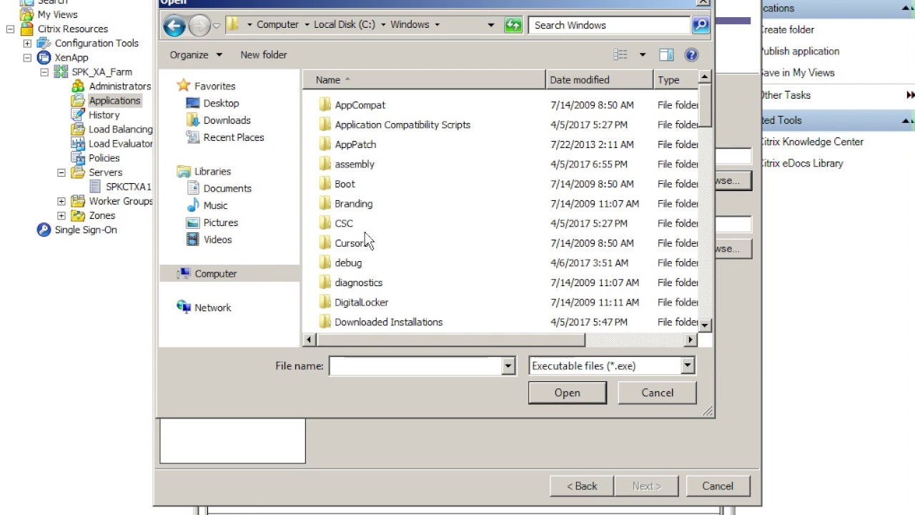915x515 pixels.
Task: Sort by the Name column header
Action: [425, 79]
